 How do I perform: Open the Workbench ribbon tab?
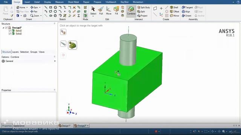coord(111,2)
